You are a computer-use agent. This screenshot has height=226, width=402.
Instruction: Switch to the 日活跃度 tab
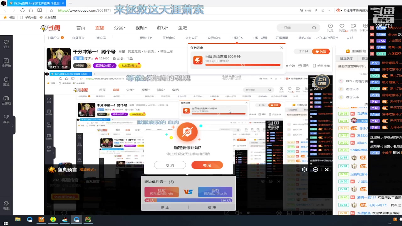(x=346, y=58)
